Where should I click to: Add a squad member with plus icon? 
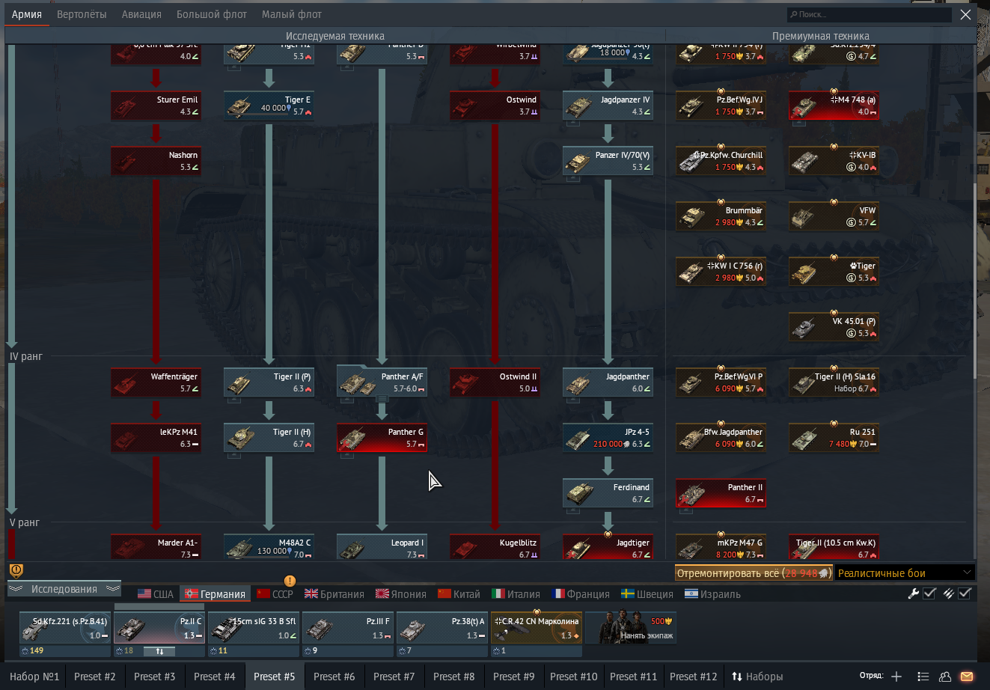896,677
